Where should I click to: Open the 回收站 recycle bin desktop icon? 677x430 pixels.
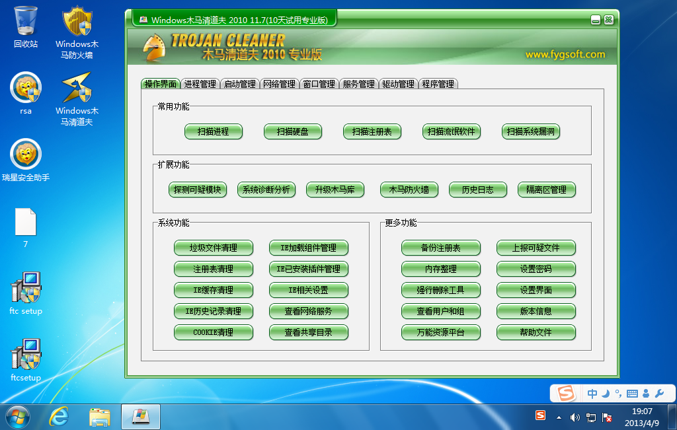click(x=26, y=26)
